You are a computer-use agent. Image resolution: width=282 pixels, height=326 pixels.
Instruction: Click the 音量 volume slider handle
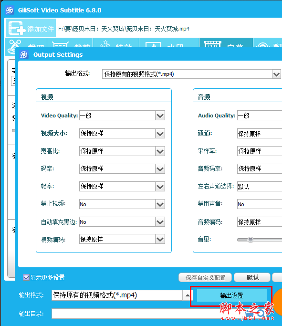[251, 240]
